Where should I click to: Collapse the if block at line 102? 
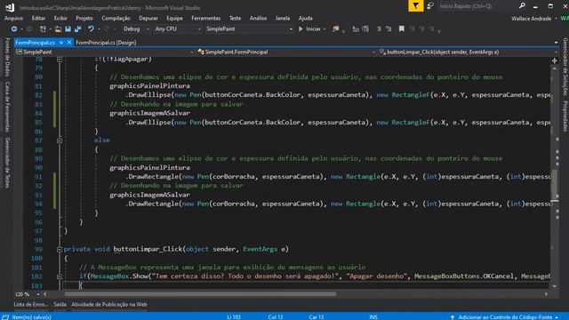tap(60, 276)
